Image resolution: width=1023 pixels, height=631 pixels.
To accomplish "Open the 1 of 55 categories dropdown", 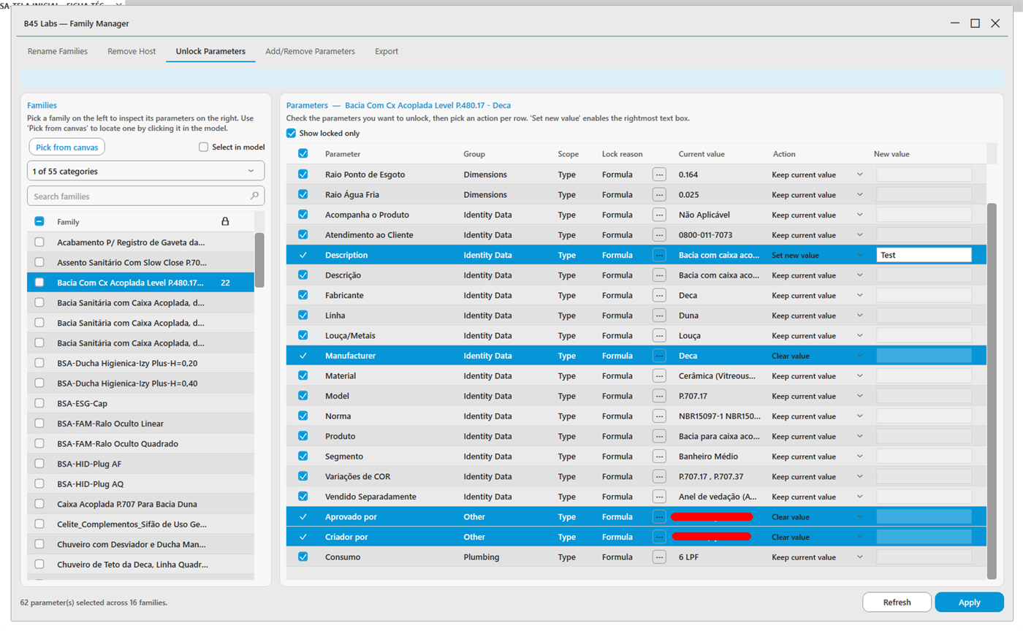I will tap(145, 171).
